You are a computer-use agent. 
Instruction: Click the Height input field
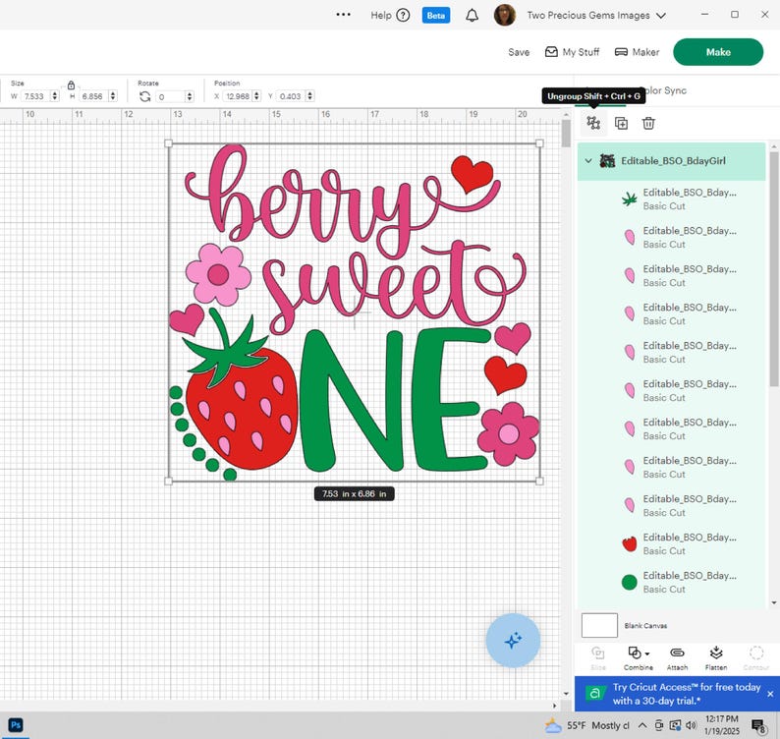coord(93,96)
